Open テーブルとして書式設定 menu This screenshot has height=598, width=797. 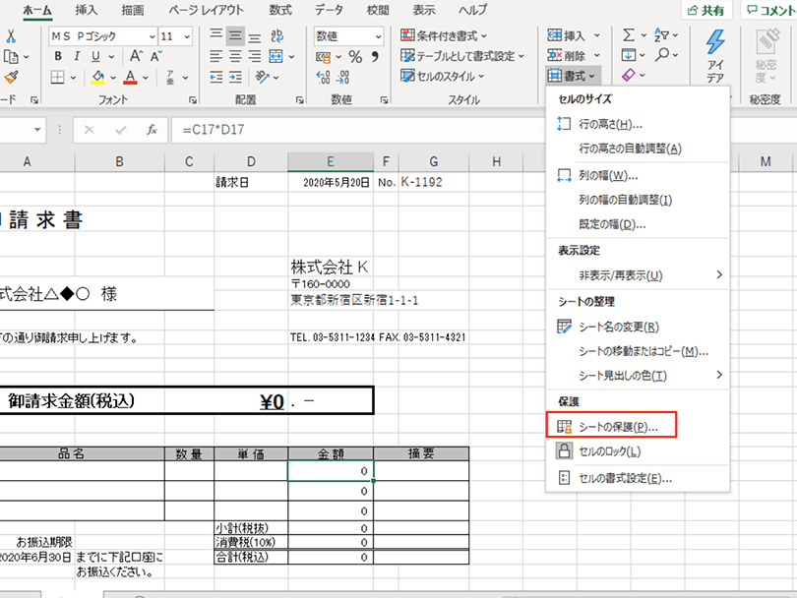point(462,56)
